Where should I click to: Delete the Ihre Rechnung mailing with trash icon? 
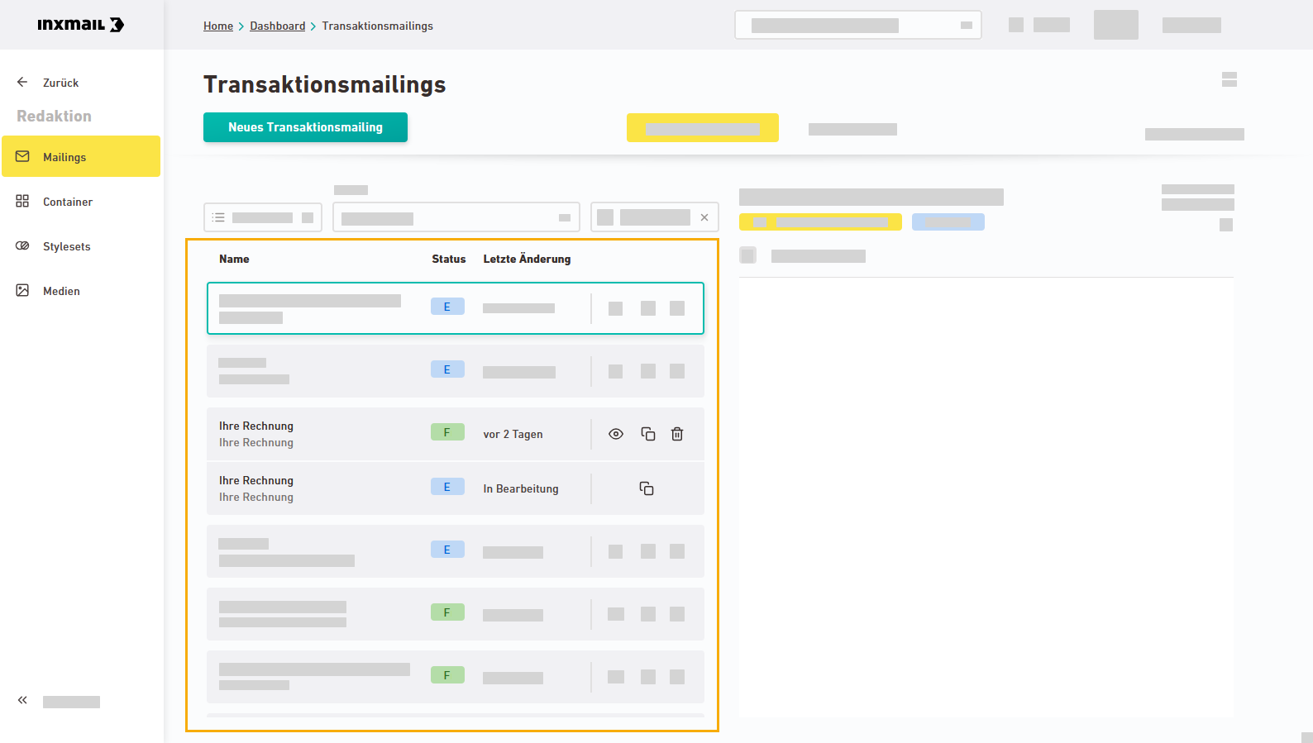tap(677, 434)
